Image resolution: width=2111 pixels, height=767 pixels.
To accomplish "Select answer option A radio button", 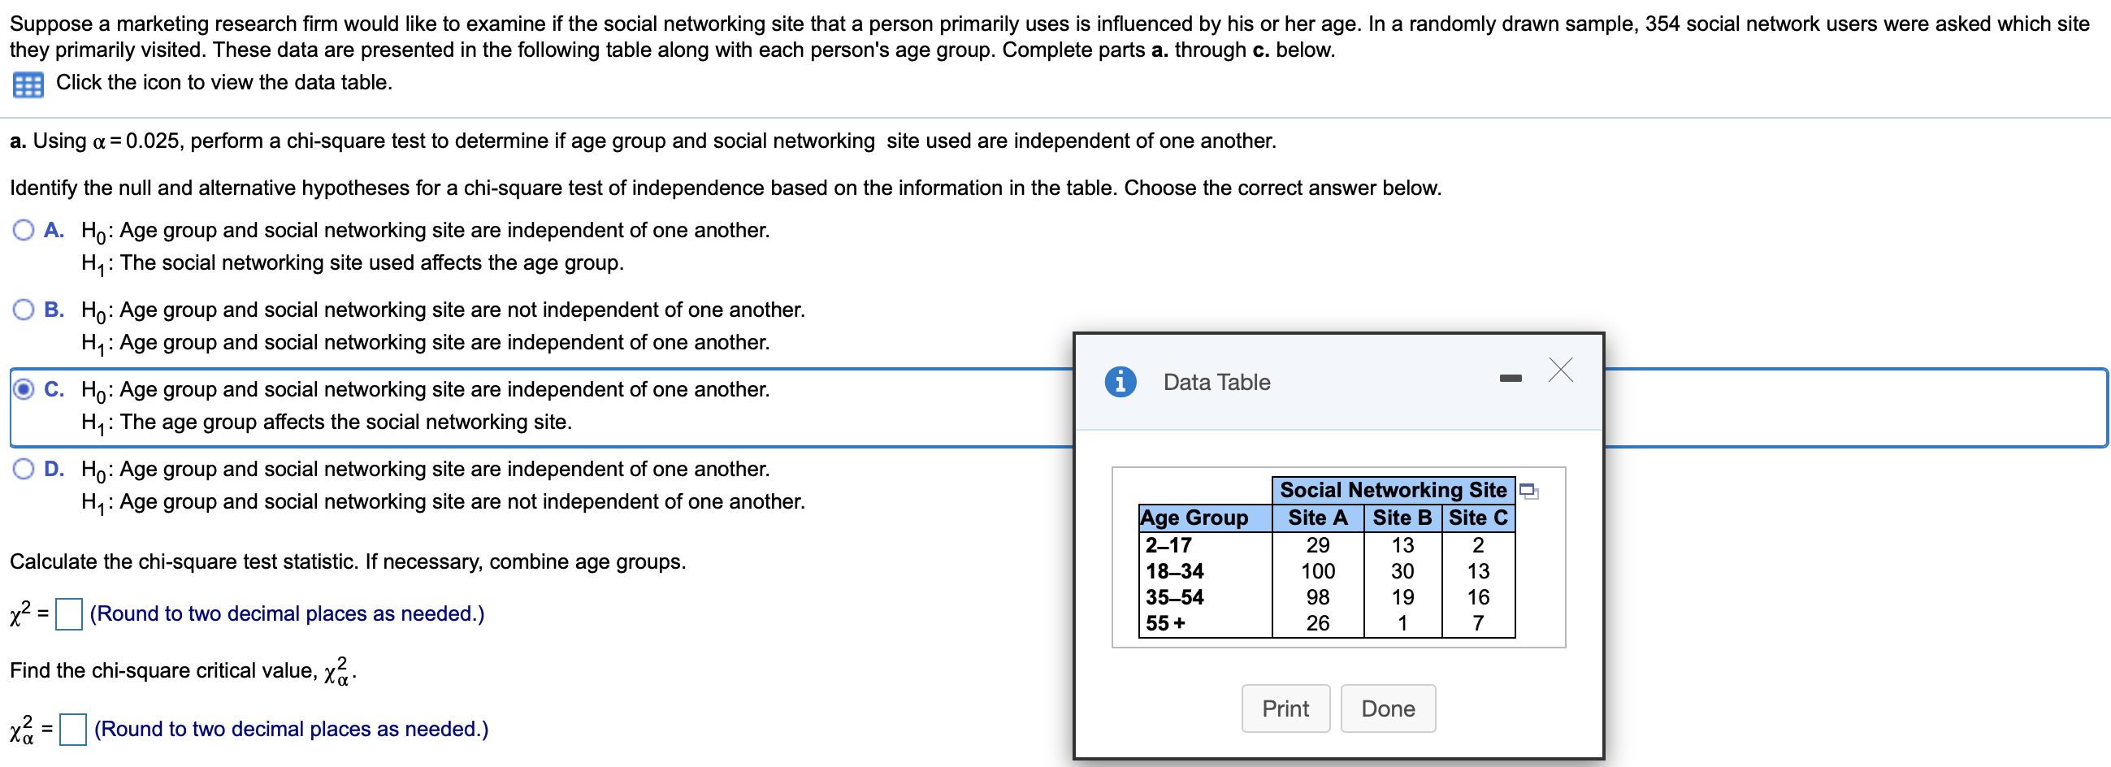I will 24,230.
